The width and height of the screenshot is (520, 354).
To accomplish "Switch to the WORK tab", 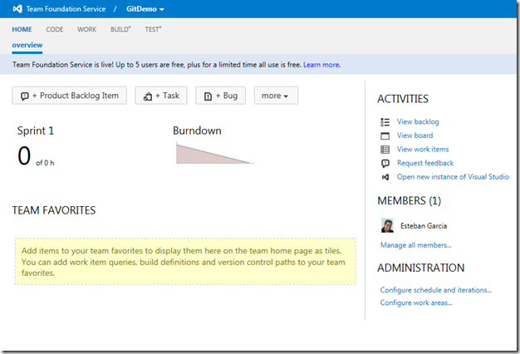I will [87, 30].
